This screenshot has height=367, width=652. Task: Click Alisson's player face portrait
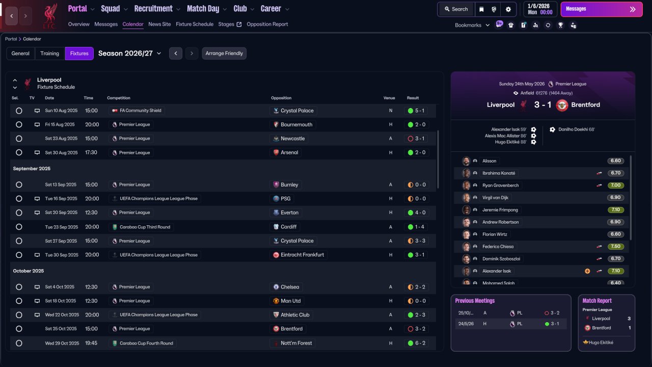(x=466, y=161)
